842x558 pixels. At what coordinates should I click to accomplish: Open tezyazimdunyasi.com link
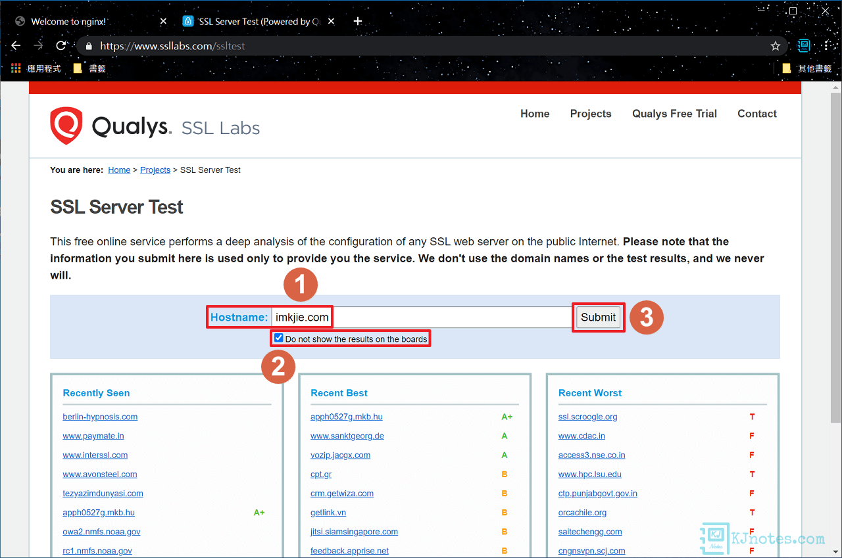(103, 493)
